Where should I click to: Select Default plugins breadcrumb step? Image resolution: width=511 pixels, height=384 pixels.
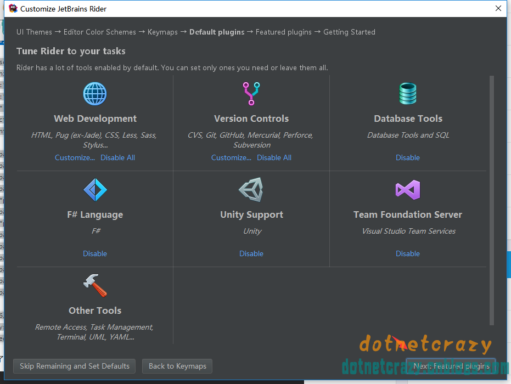tap(217, 32)
